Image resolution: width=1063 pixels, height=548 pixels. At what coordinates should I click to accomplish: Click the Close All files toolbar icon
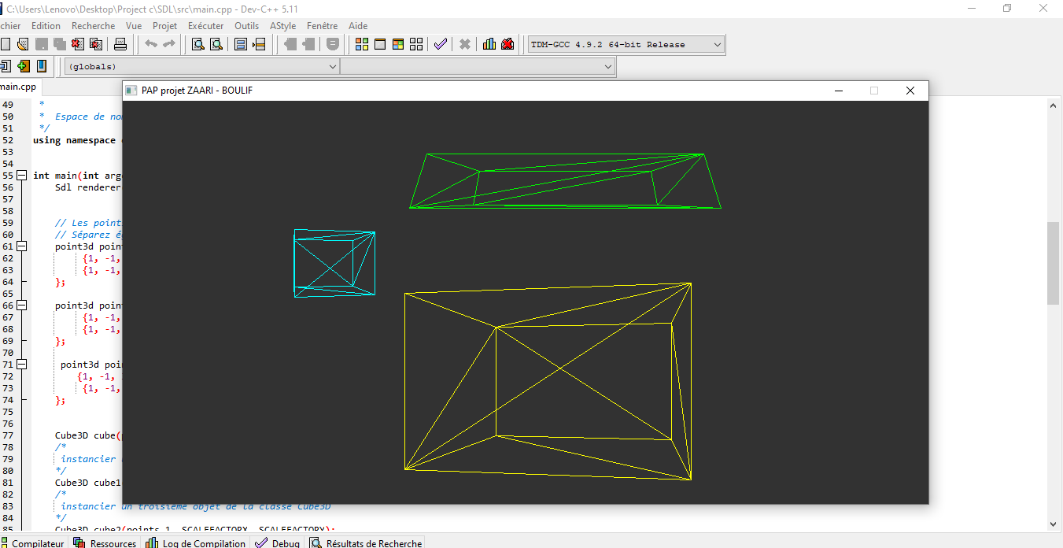point(96,44)
